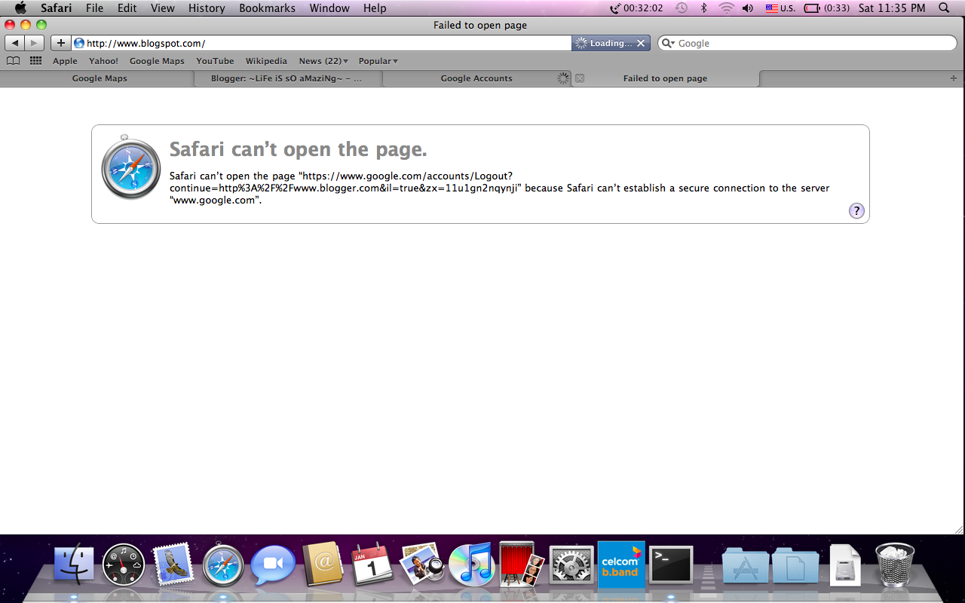Open Dashboard from the Dock
Screen dimensions: 965x603
(x=124, y=565)
